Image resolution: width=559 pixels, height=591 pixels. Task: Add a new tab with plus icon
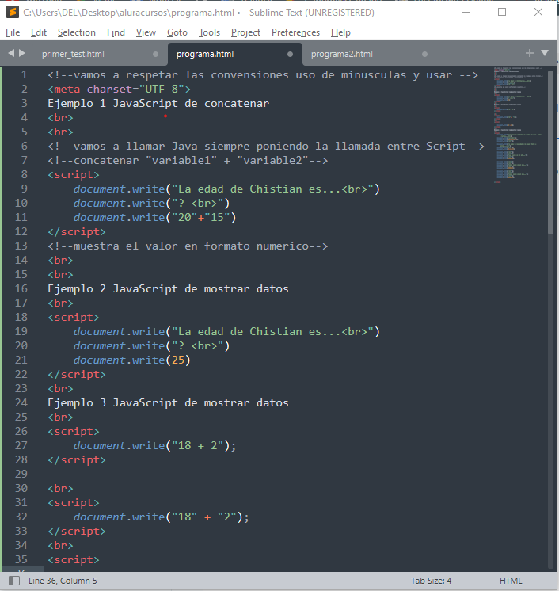530,53
